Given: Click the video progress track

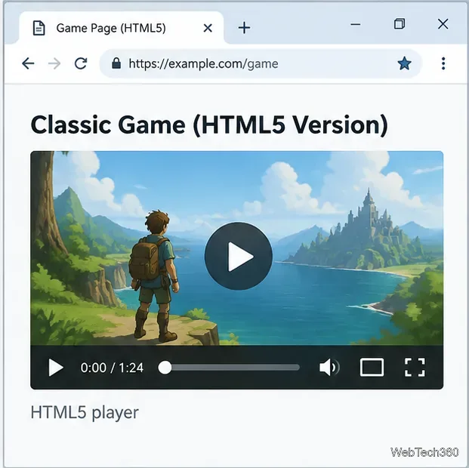Looking at the screenshot, I should point(229,367).
